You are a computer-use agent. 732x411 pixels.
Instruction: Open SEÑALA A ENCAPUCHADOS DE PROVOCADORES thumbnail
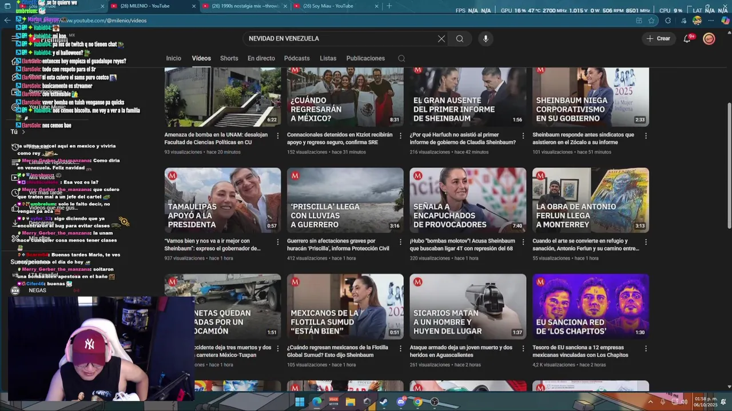[468, 200]
